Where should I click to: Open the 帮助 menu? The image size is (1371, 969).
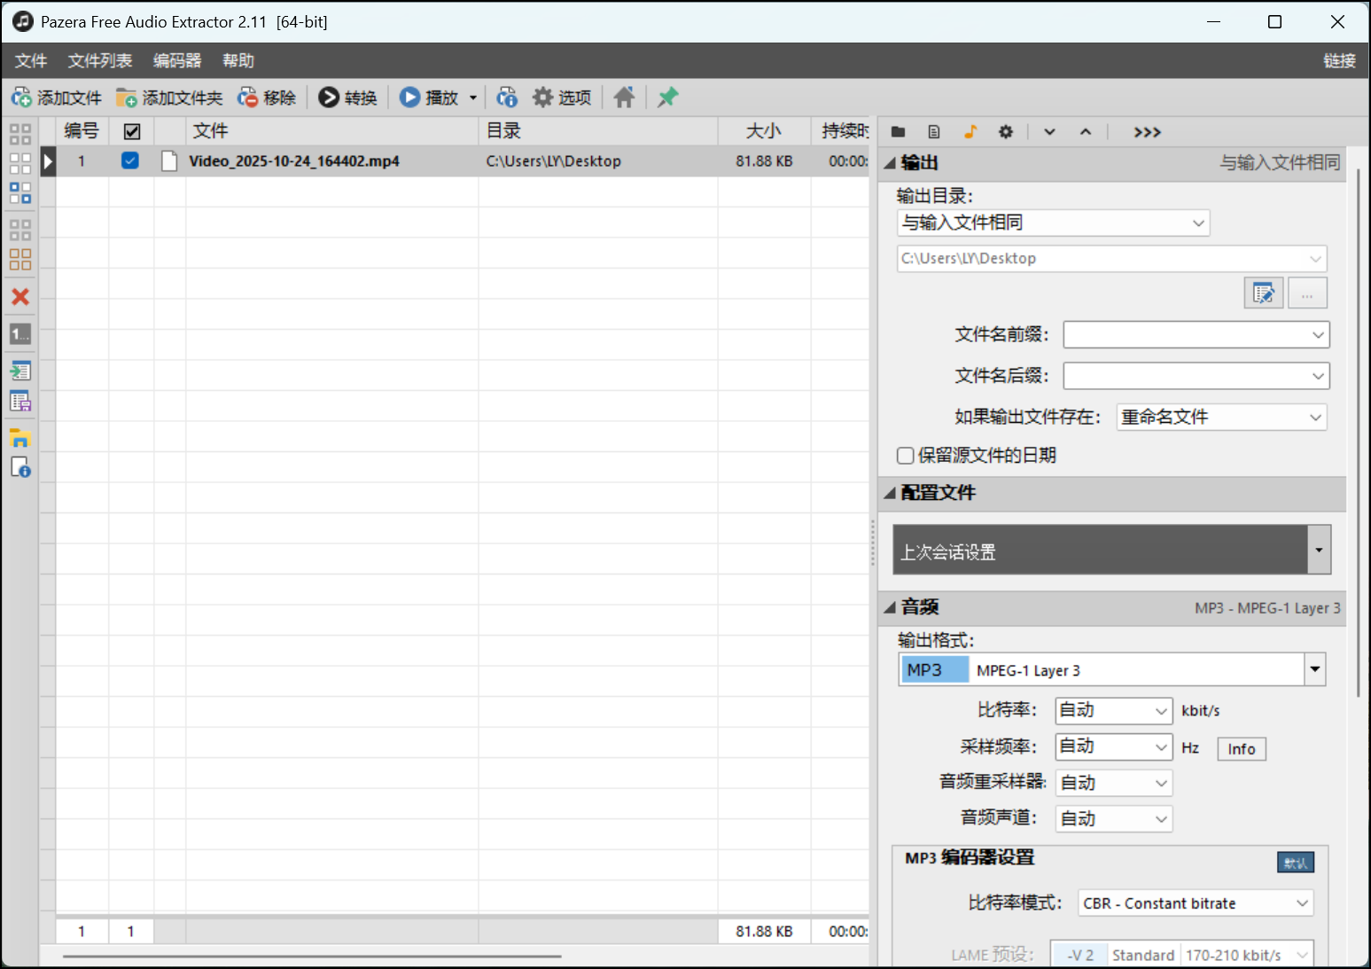click(238, 60)
